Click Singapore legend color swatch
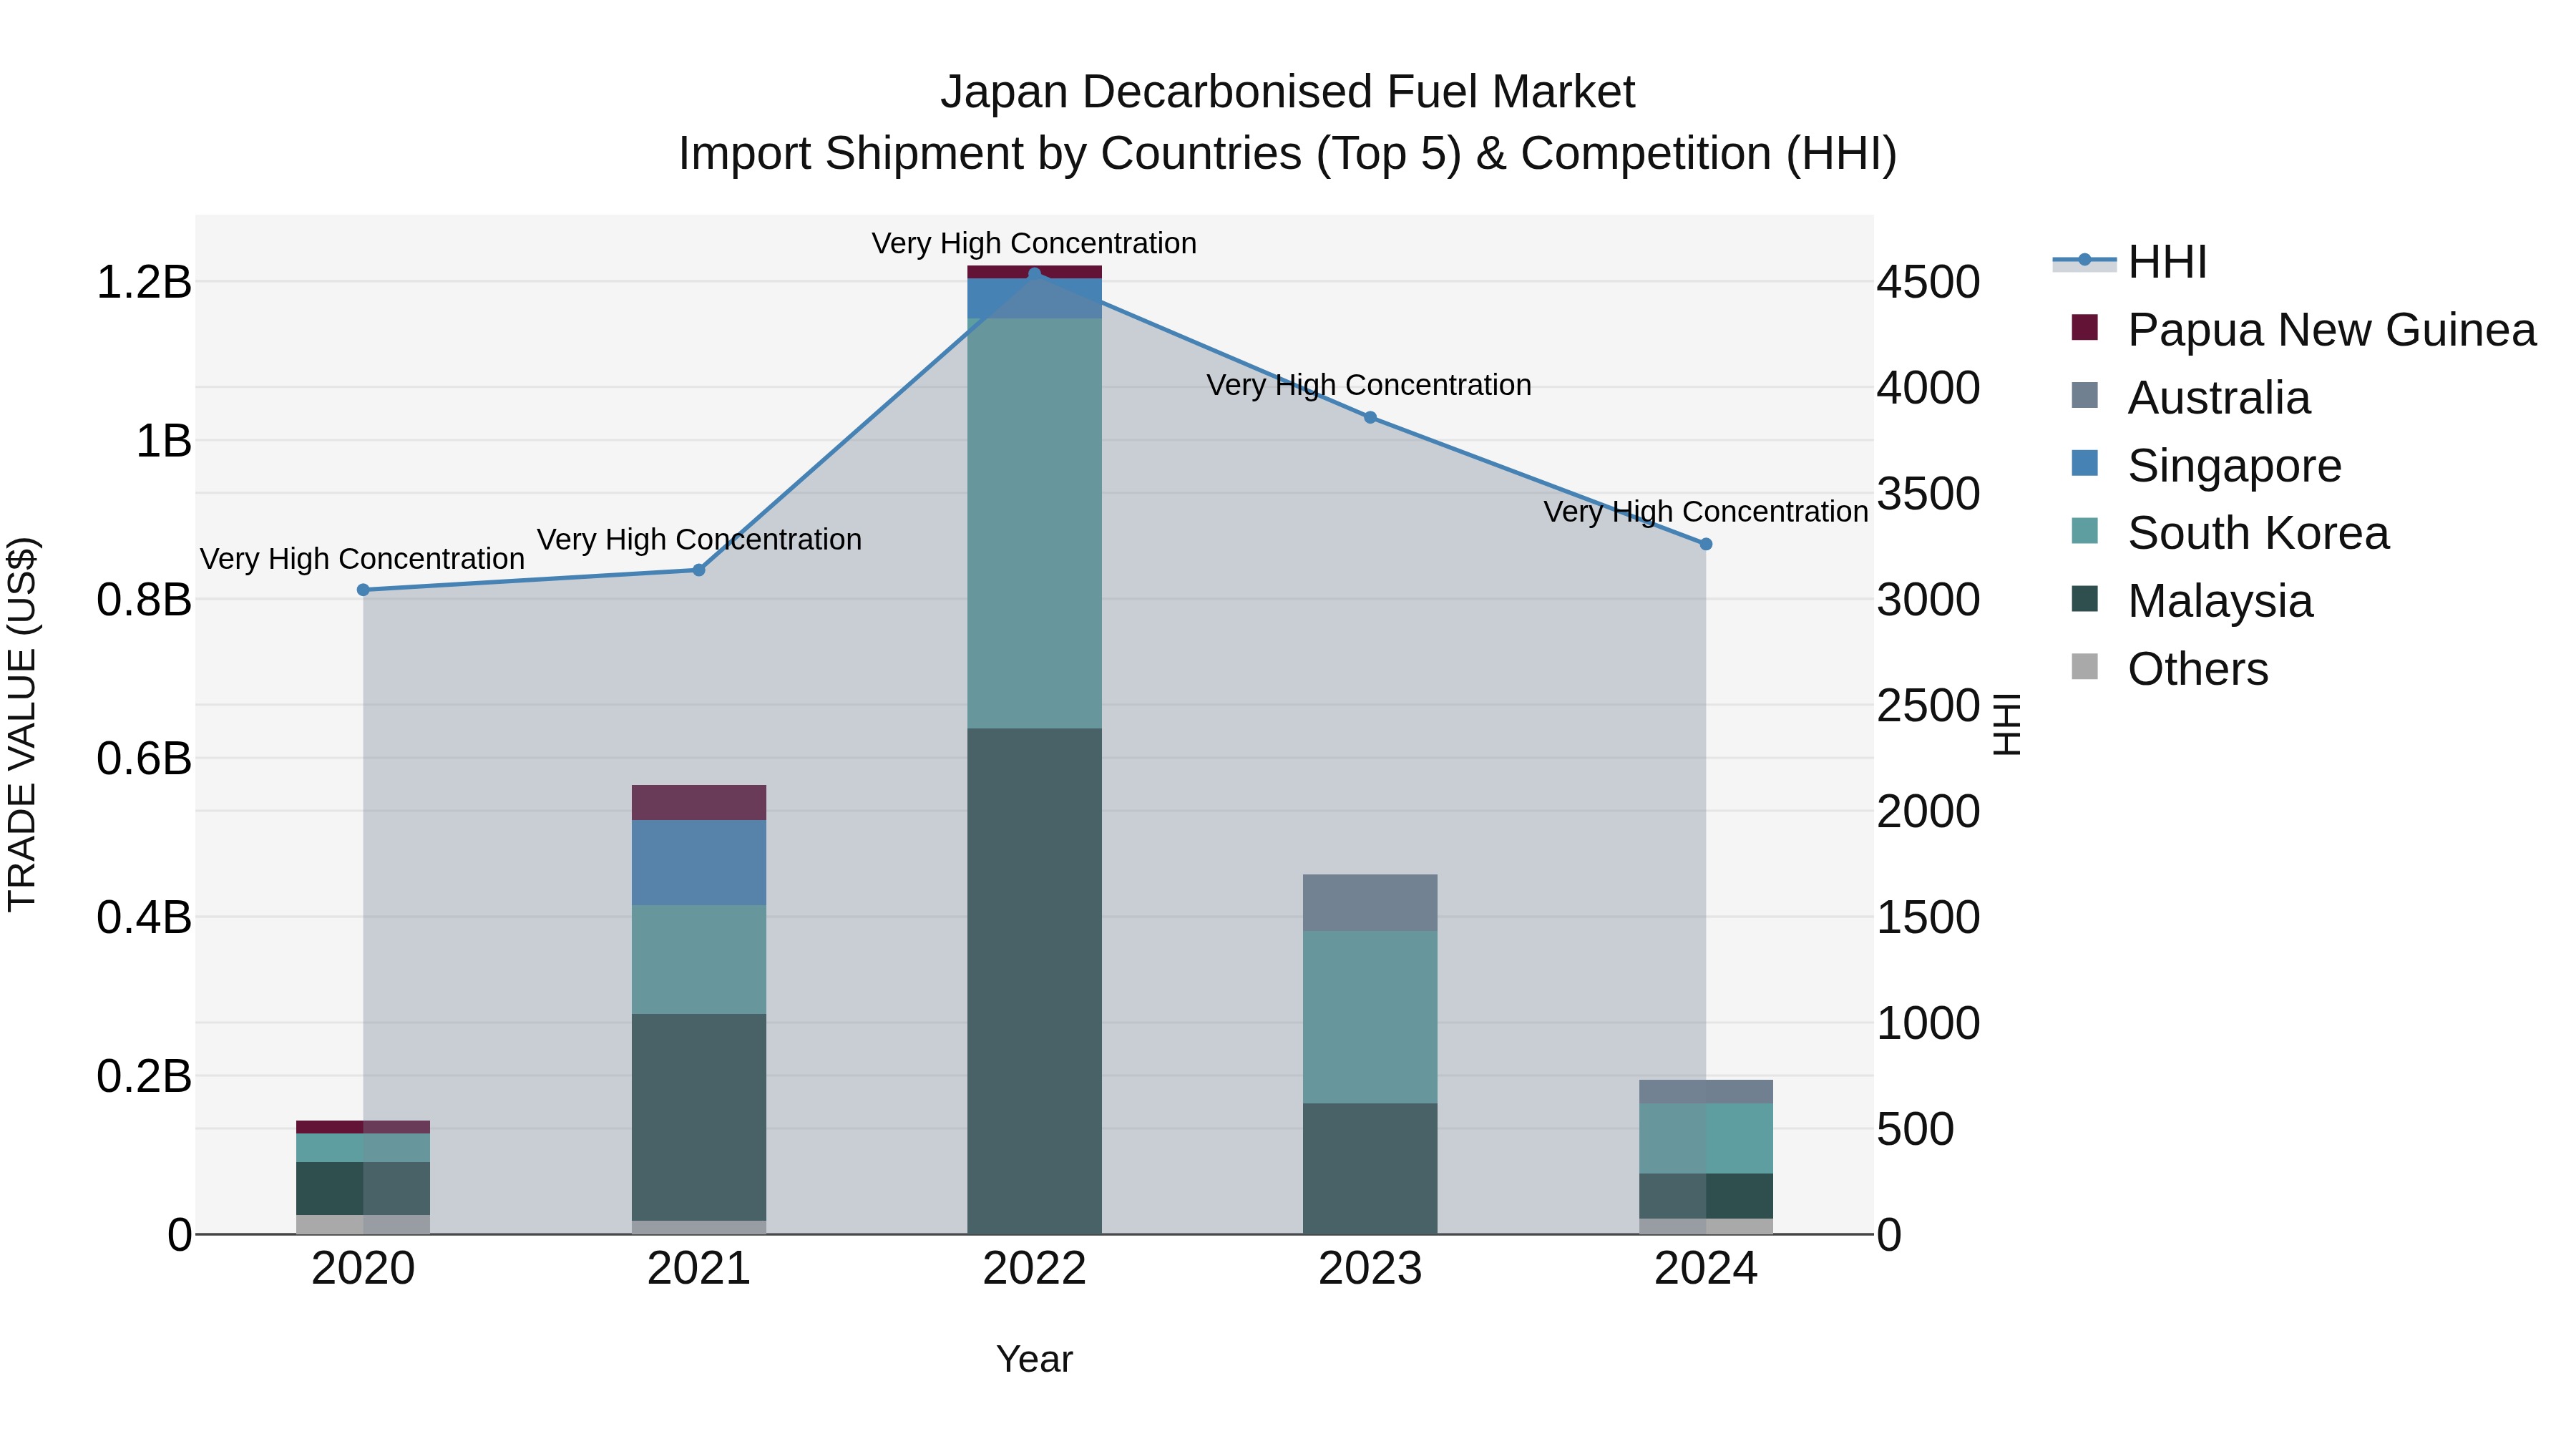Viewport: 2576px width, 1449px height. coord(2084,464)
